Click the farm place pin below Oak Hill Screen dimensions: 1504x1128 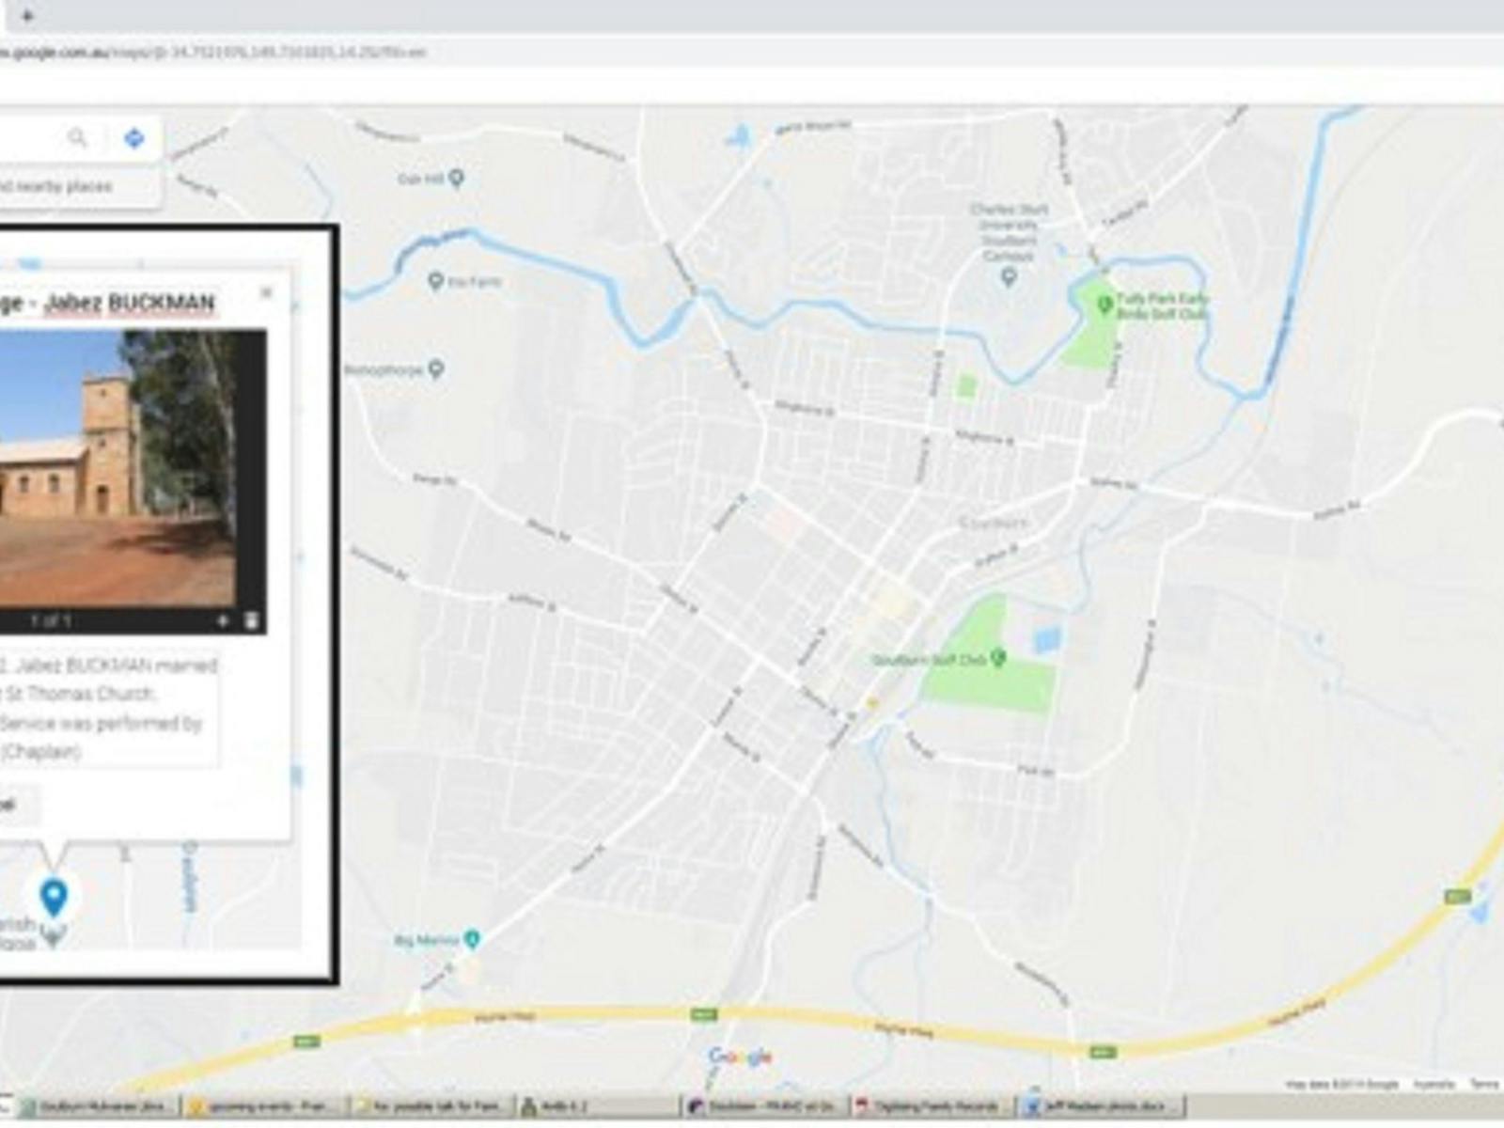[435, 280]
